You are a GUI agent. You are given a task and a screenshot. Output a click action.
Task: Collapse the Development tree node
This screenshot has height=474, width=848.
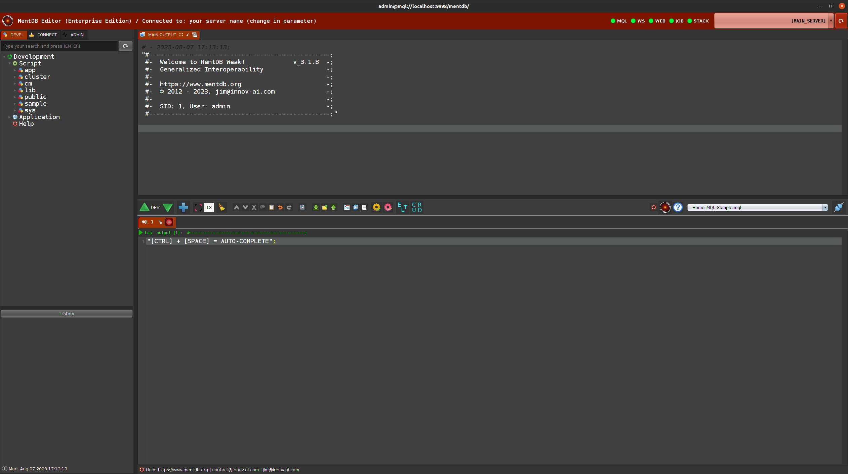[x=4, y=57]
